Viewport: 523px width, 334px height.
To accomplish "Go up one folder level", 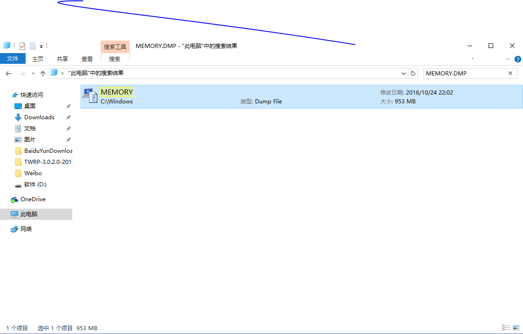I will [43, 74].
